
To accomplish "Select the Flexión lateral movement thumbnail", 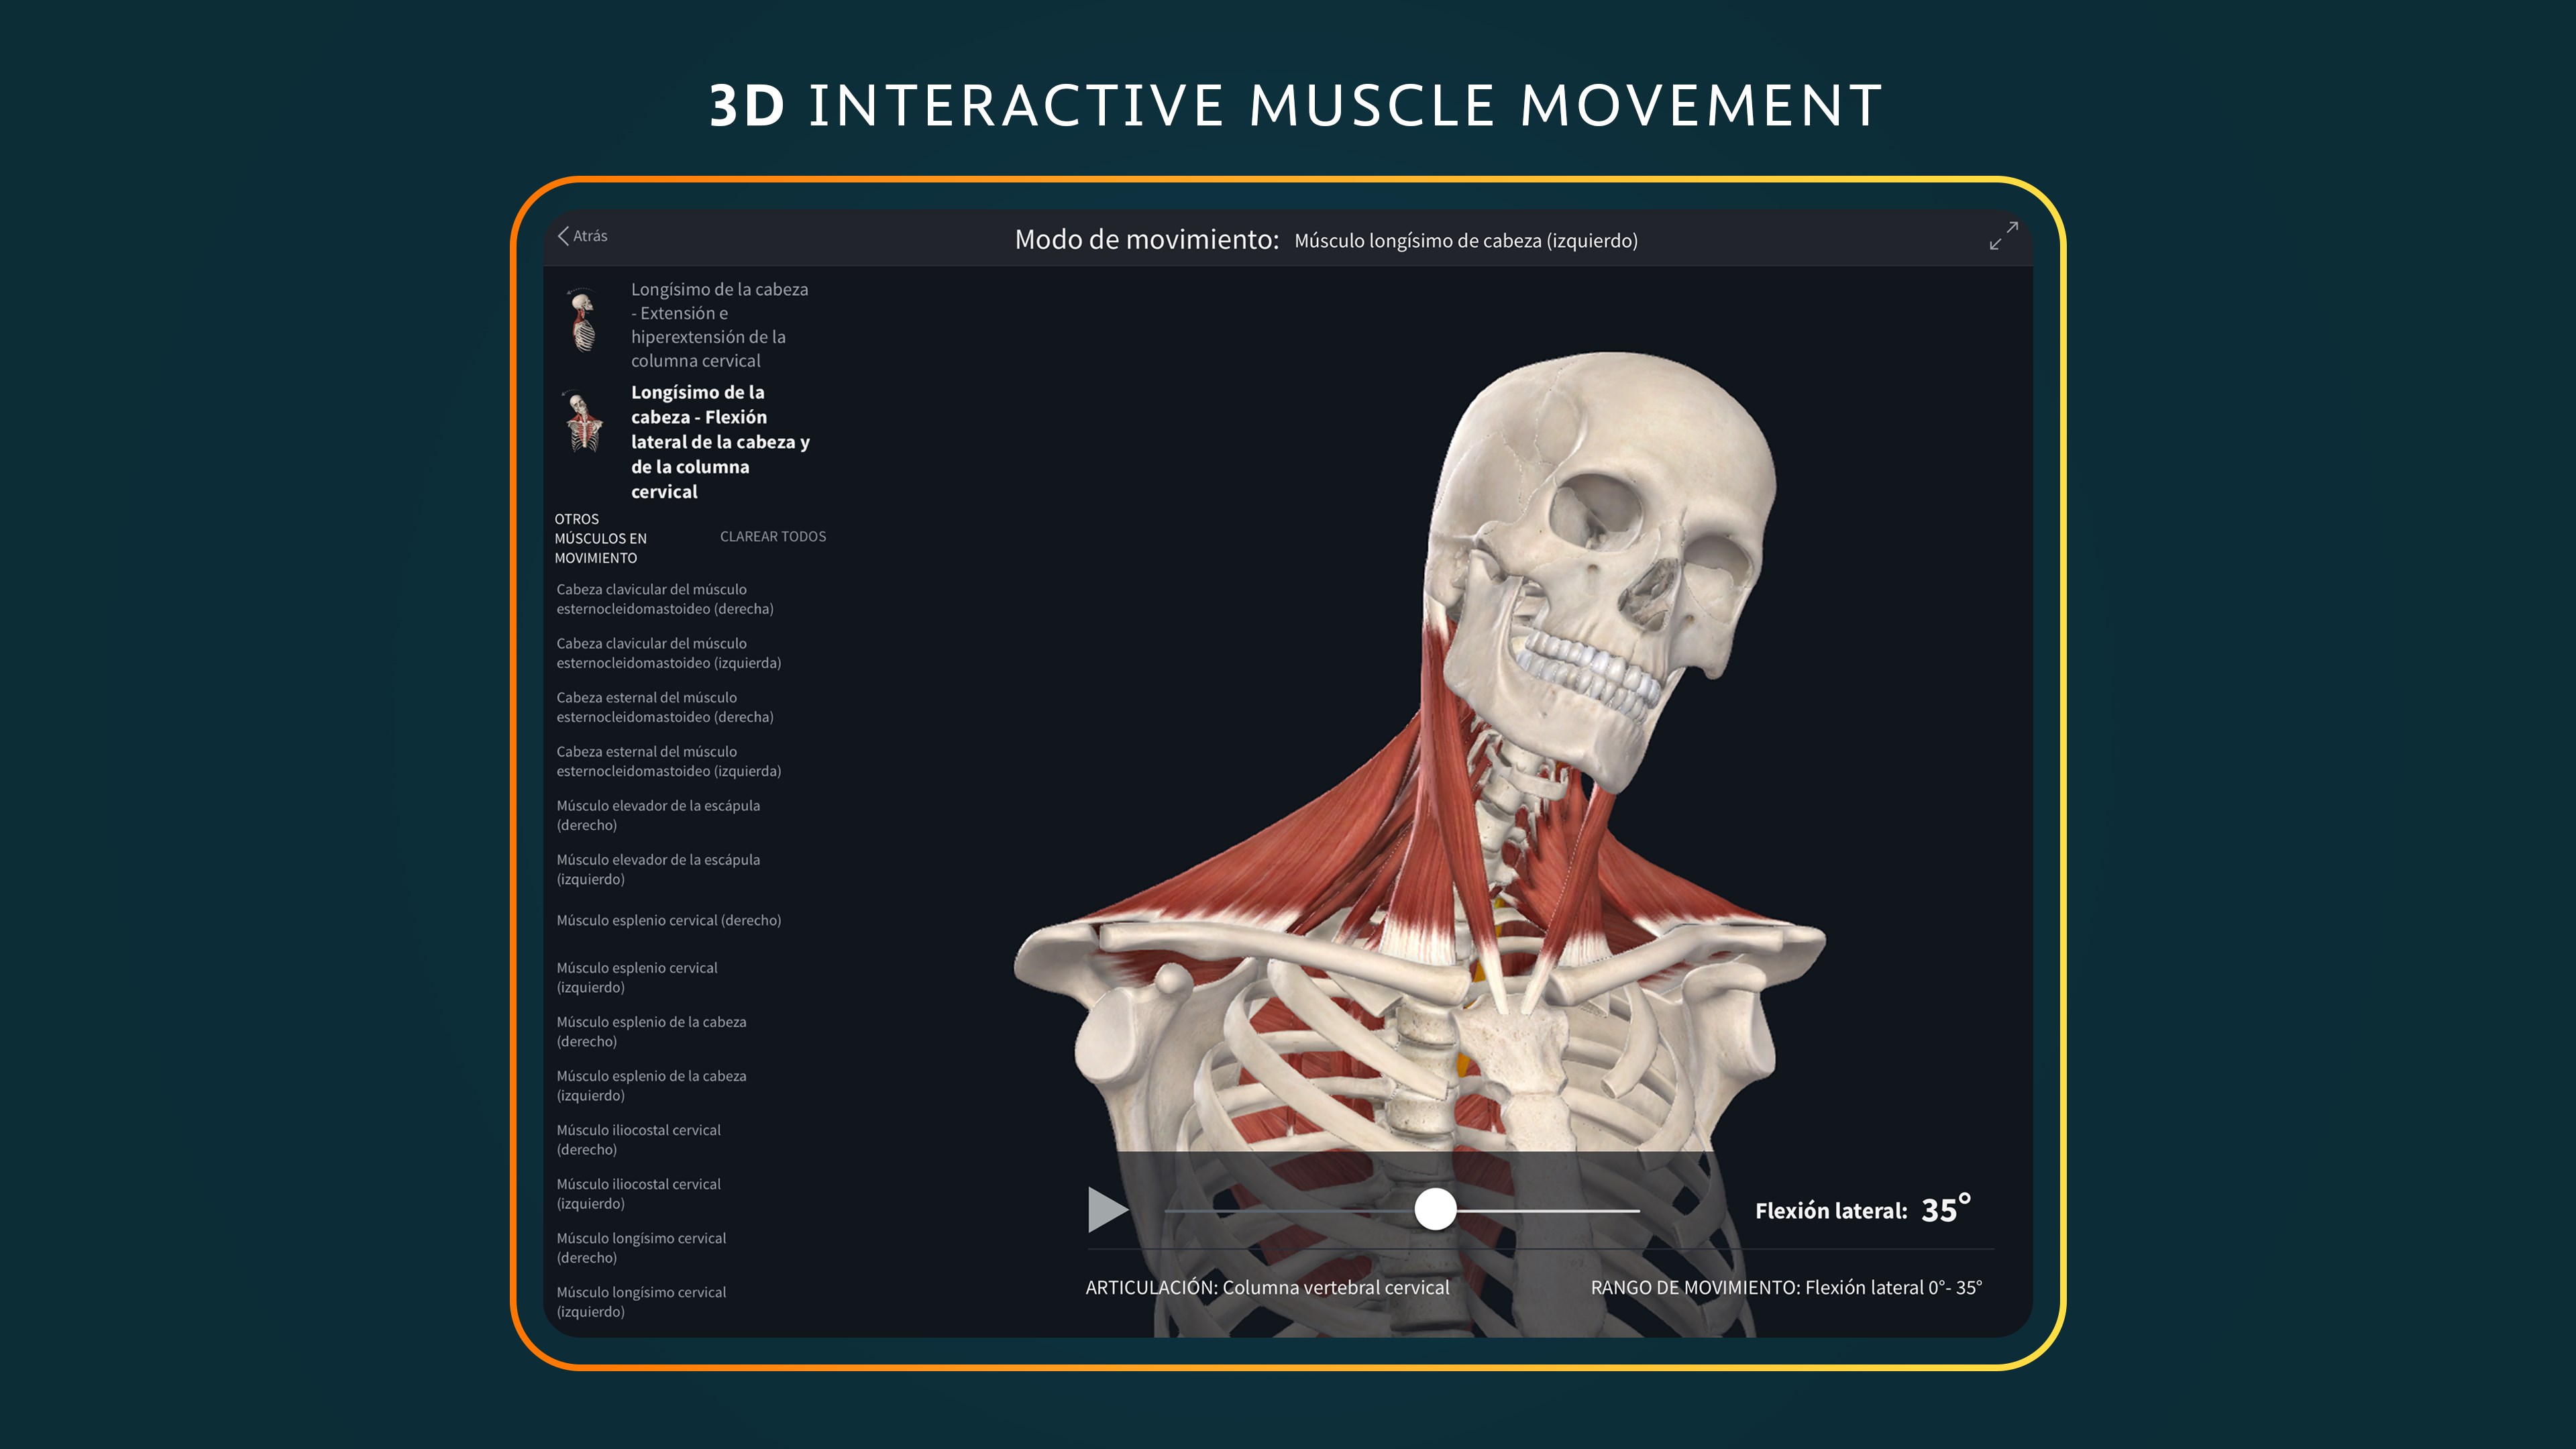I will tap(583, 423).
